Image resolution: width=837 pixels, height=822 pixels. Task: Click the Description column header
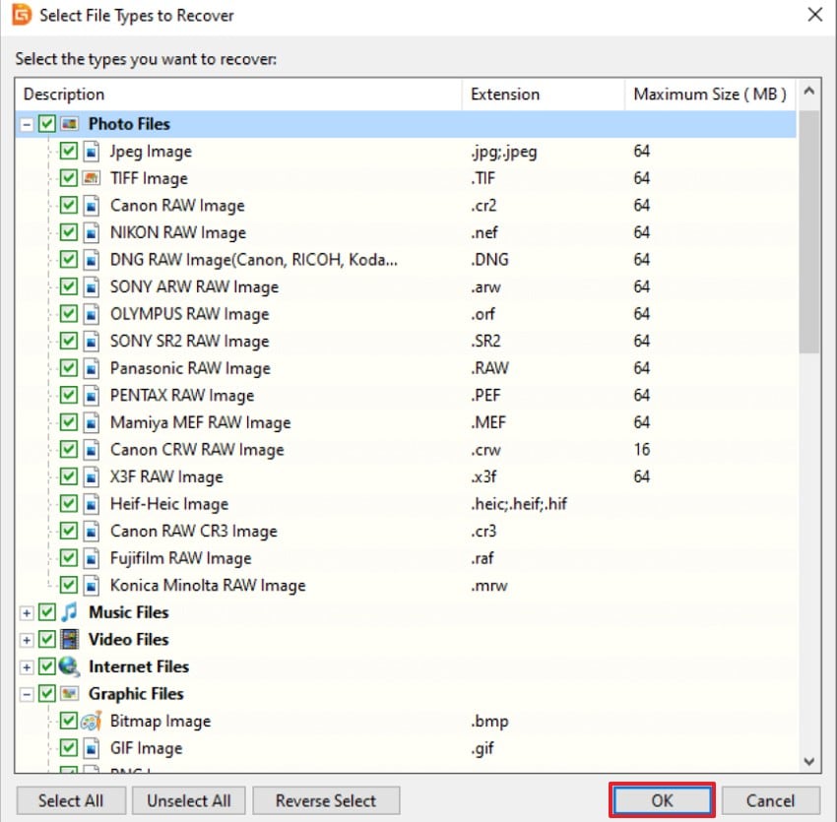[x=238, y=95]
